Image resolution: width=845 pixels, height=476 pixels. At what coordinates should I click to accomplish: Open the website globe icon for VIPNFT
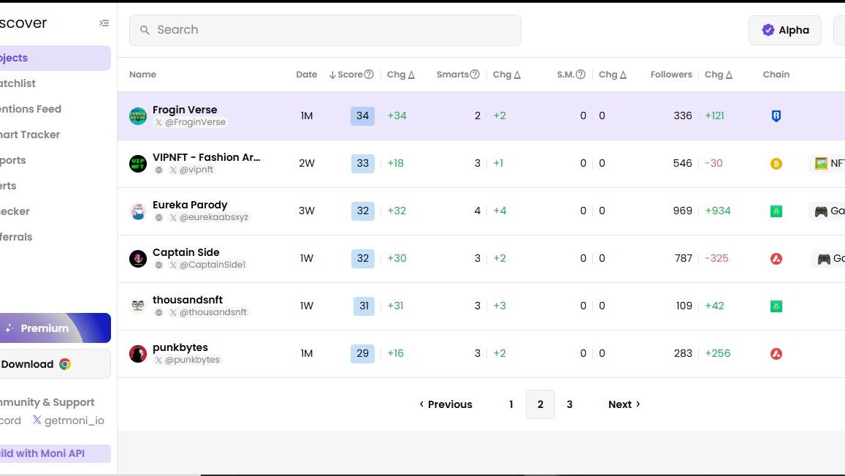point(159,170)
